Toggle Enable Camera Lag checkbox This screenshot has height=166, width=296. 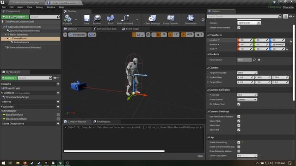(x=239, y=142)
